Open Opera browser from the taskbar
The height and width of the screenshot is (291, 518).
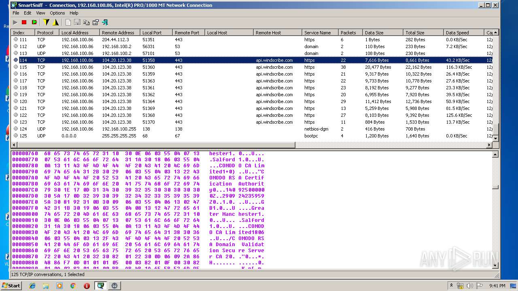pos(87,285)
